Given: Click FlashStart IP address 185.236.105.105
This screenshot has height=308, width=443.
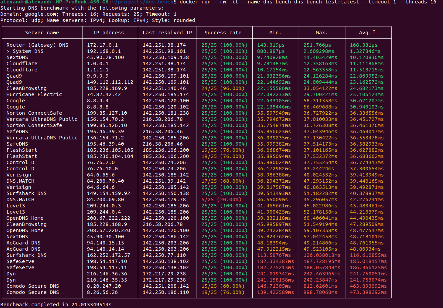Looking at the screenshot, I should click(x=110, y=150).
